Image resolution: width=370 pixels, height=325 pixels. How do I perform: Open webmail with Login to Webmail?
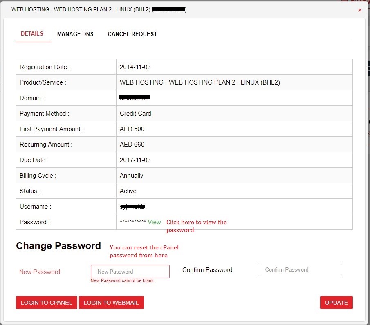[111, 303]
